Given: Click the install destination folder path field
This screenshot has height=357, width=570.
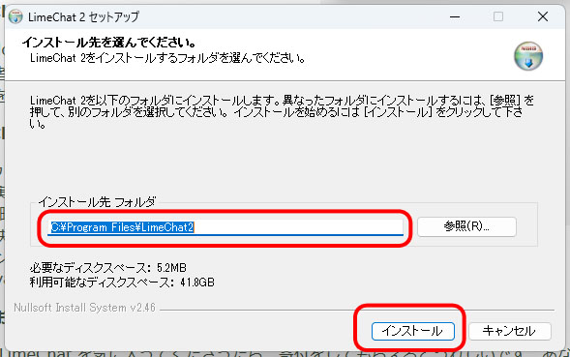Looking at the screenshot, I should point(225,227).
